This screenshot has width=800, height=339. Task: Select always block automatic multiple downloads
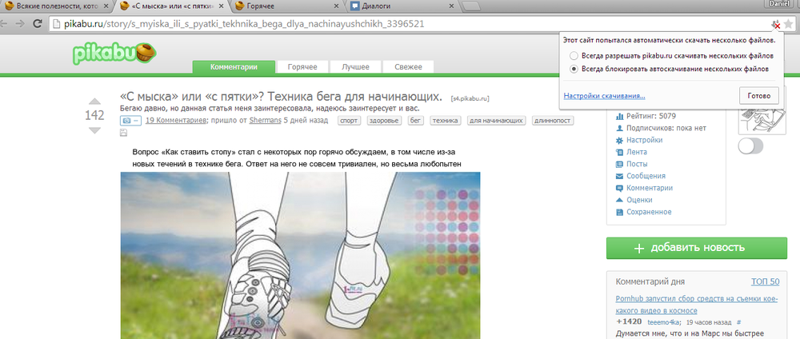[x=573, y=70]
